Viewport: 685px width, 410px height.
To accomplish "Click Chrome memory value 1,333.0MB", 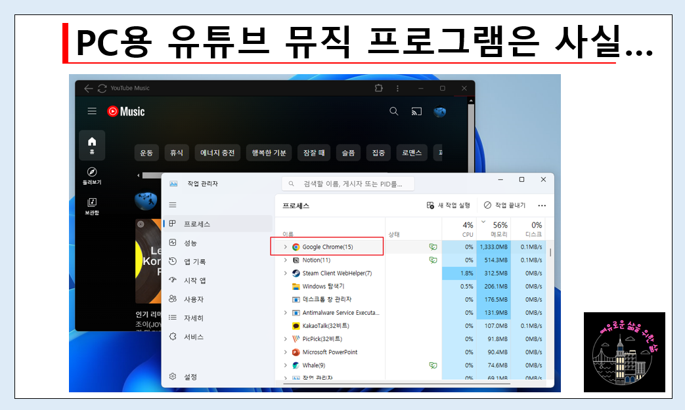I will [x=494, y=247].
